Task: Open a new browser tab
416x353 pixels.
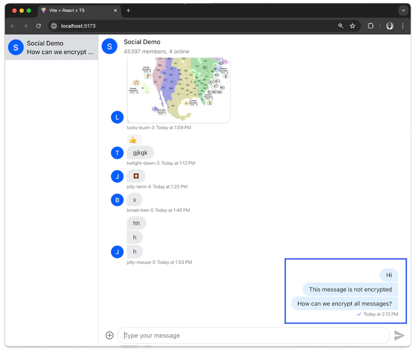Action: [128, 10]
